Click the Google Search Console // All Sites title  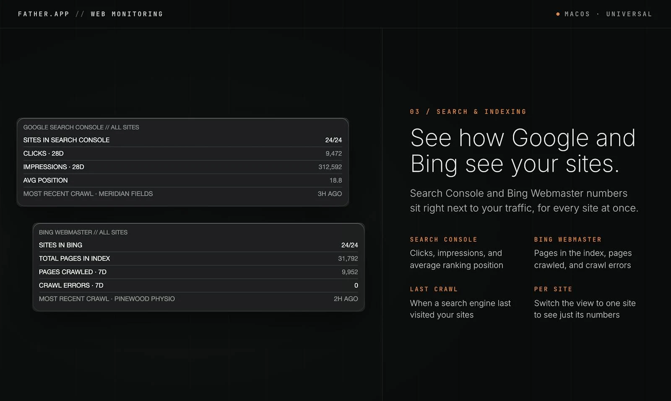tap(81, 127)
